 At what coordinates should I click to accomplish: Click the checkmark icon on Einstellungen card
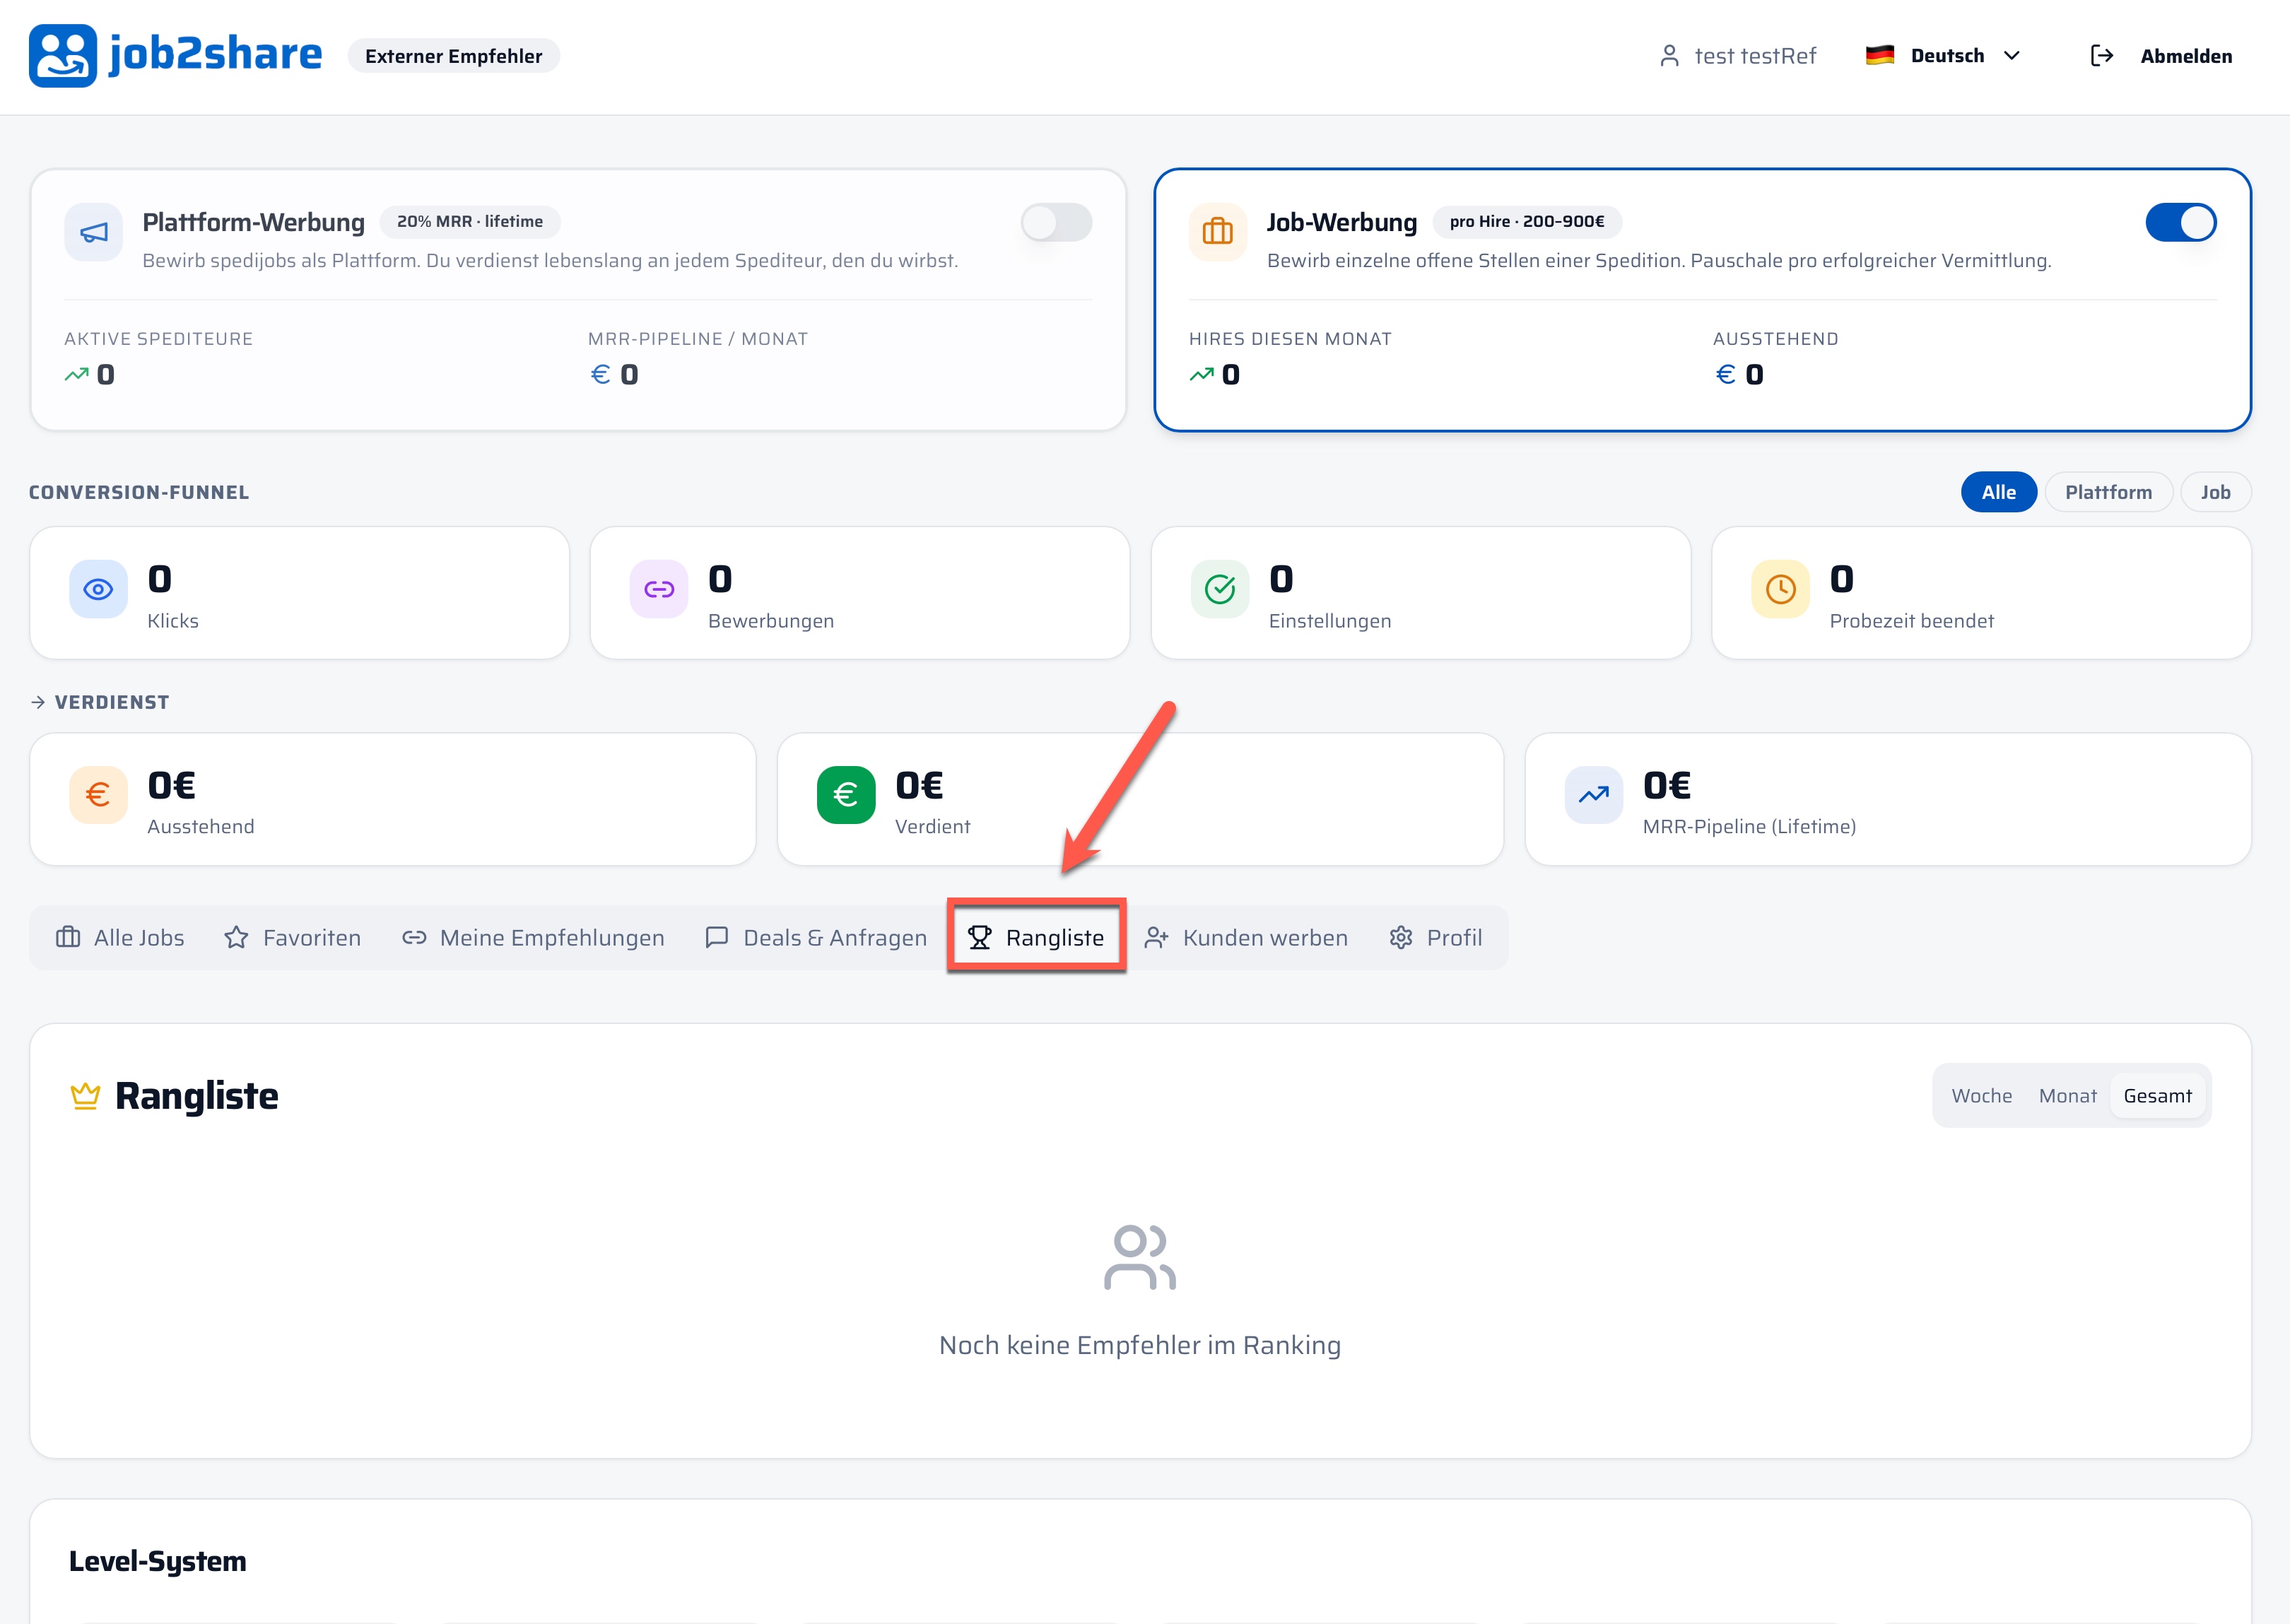click(x=1220, y=589)
